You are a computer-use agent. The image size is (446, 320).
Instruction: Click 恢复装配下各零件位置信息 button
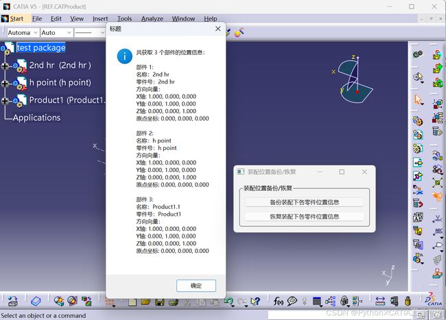click(305, 217)
